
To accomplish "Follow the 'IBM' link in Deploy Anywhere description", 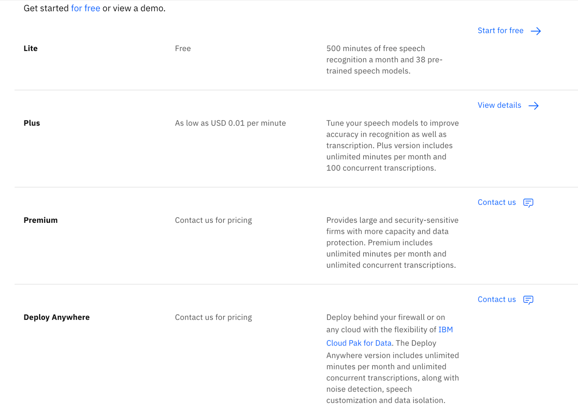I will (x=445, y=329).
